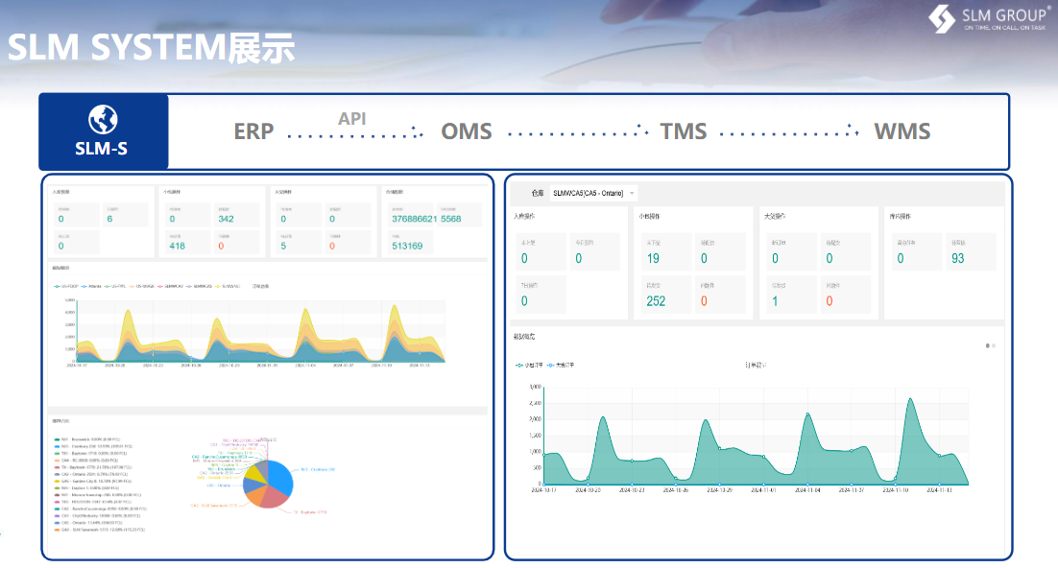Select the ERP module label
The height and width of the screenshot is (568, 1058).
253,131
